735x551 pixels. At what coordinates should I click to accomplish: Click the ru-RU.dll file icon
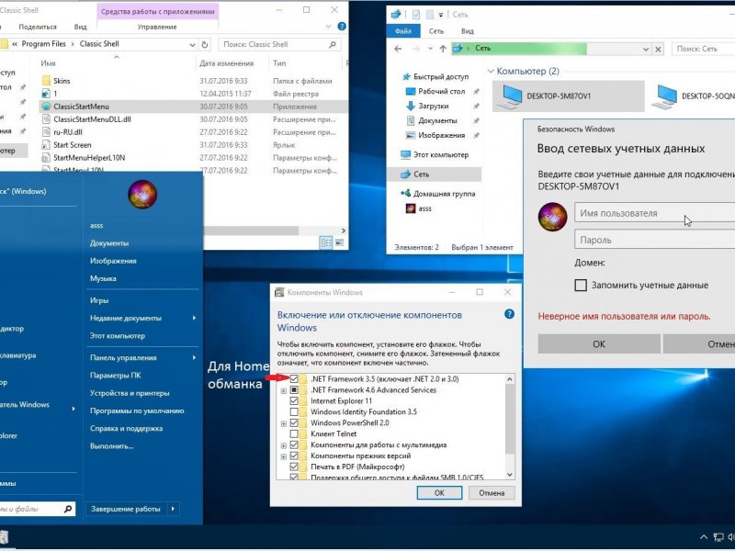tap(46, 131)
